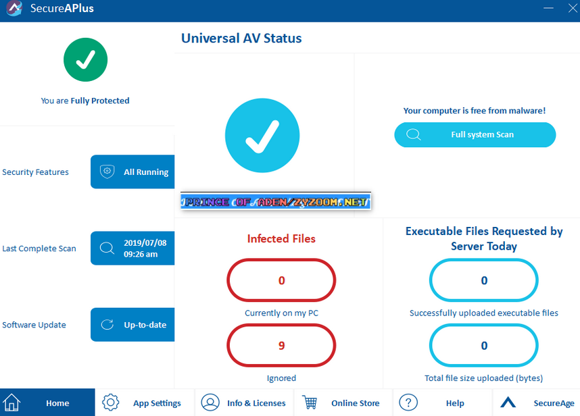This screenshot has width=580, height=416.
Task: Minimize the SecureAPlus window
Action: coord(548,8)
